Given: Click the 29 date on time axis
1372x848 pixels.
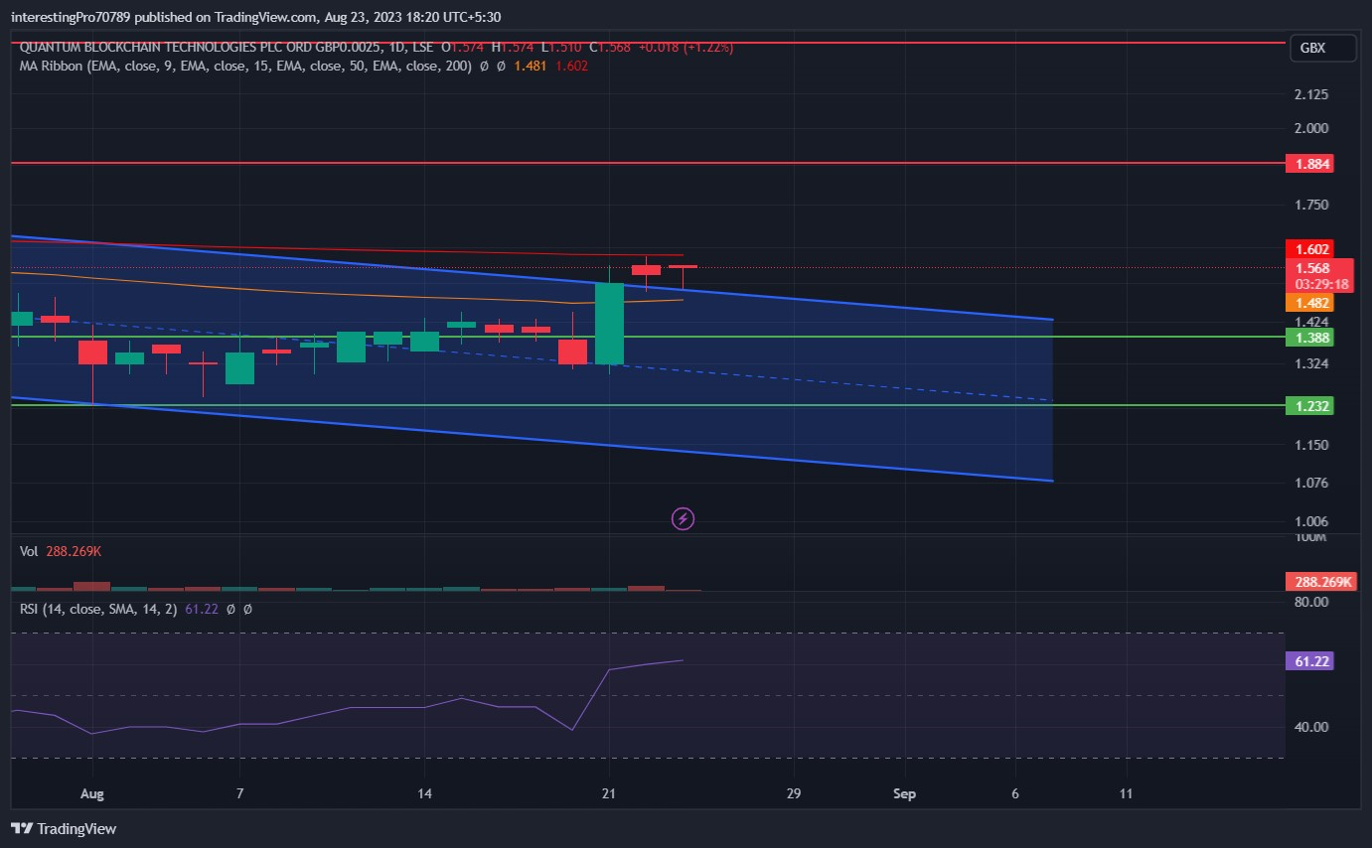Looking at the screenshot, I should point(792,793).
